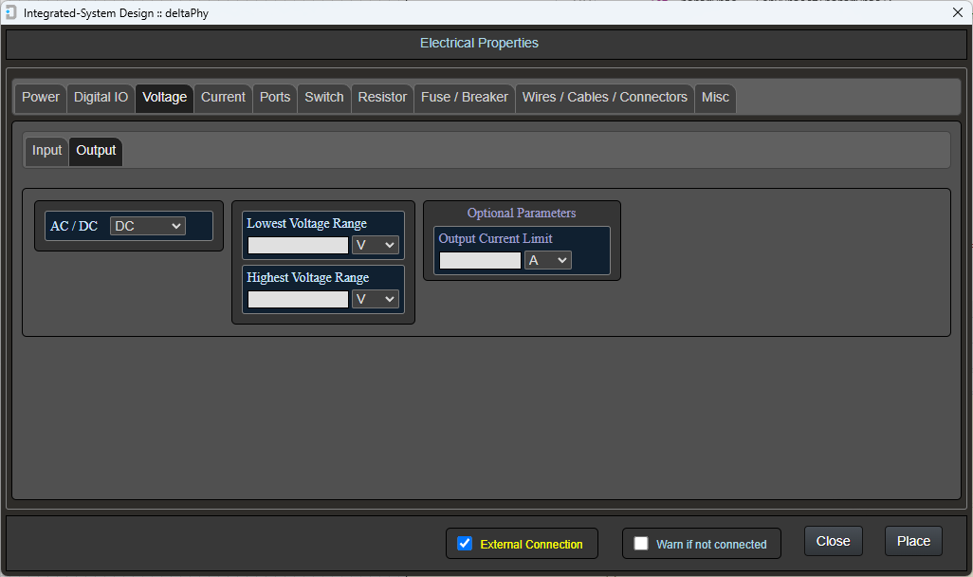Open the Digital IO tab
The width and height of the screenshot is (973, 577).
[101, 98]
